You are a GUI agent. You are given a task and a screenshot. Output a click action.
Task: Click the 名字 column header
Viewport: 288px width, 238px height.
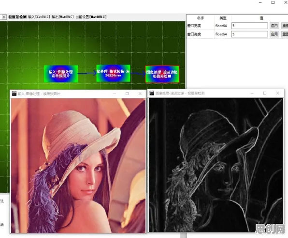201,18
